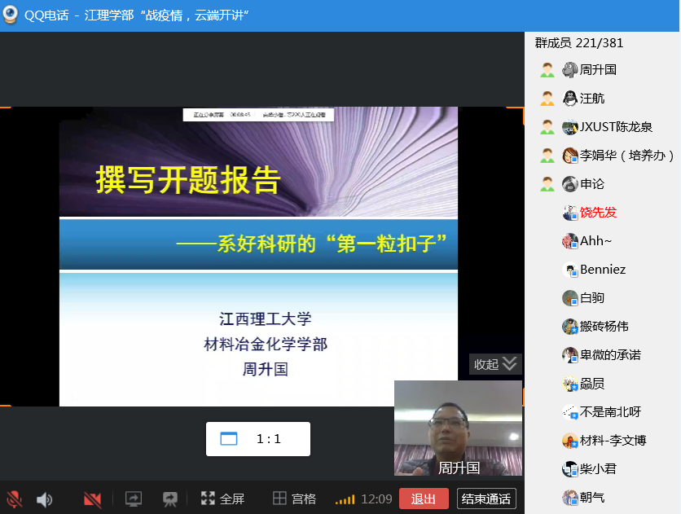Turn on the disabled camera
The width and height of the screenshot is (681, 514).
[92, 499]
